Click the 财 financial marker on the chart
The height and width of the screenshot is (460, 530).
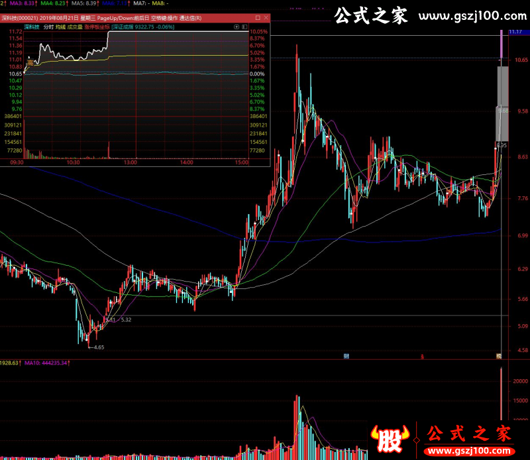346,356
